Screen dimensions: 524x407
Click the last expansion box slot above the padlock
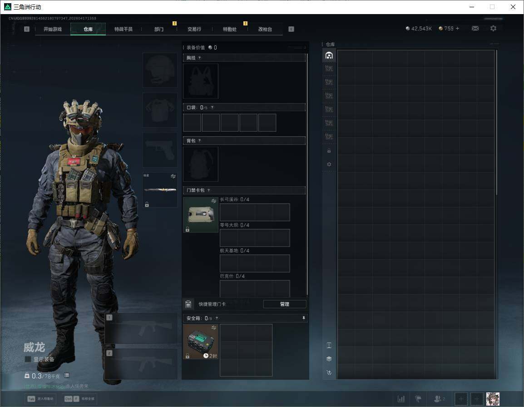329,136
